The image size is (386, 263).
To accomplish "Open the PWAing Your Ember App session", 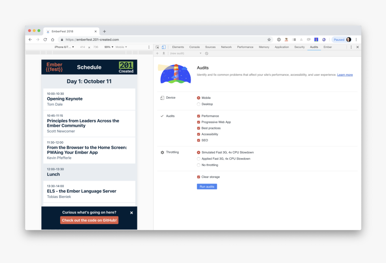I will 89,150.
